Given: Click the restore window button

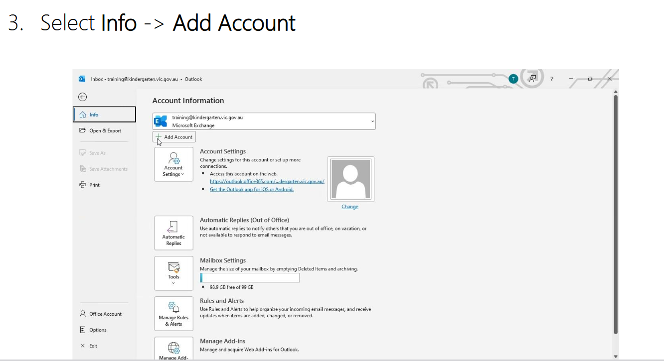Looking at the screenshot, I should coord(590,79).
